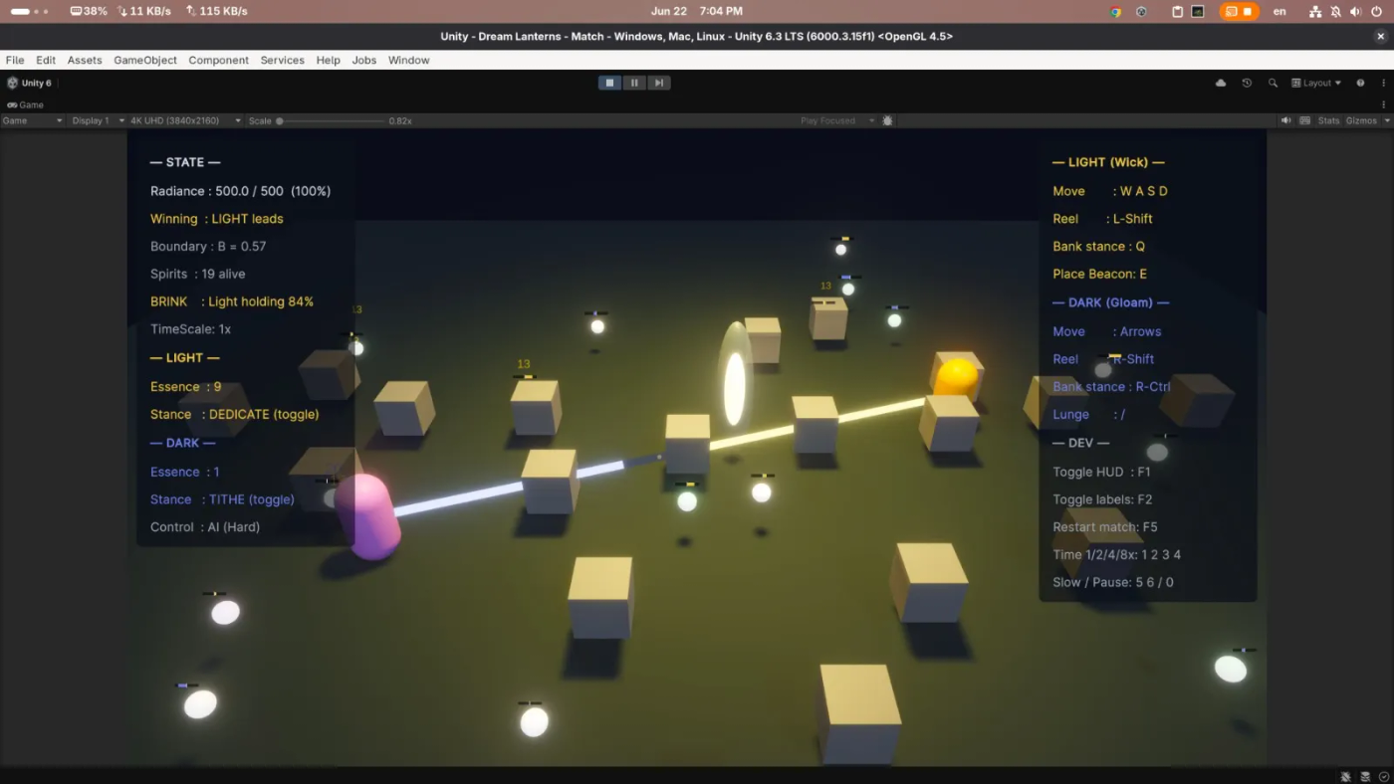The width and height of the screenshot is (1394, 784).
Task: Change the 4K UHD resolution dropdown
Action: (185, 120)
